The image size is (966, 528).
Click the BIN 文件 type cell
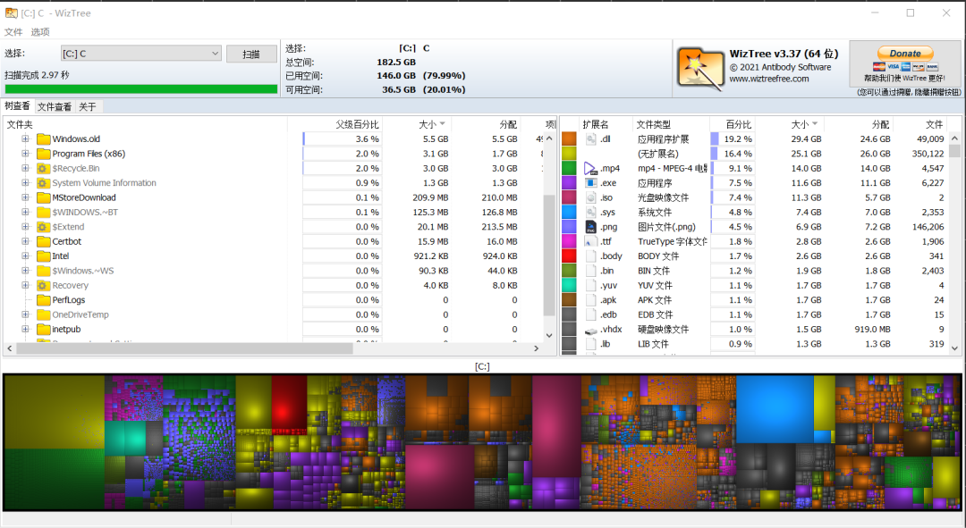click(x=654, y=271)
